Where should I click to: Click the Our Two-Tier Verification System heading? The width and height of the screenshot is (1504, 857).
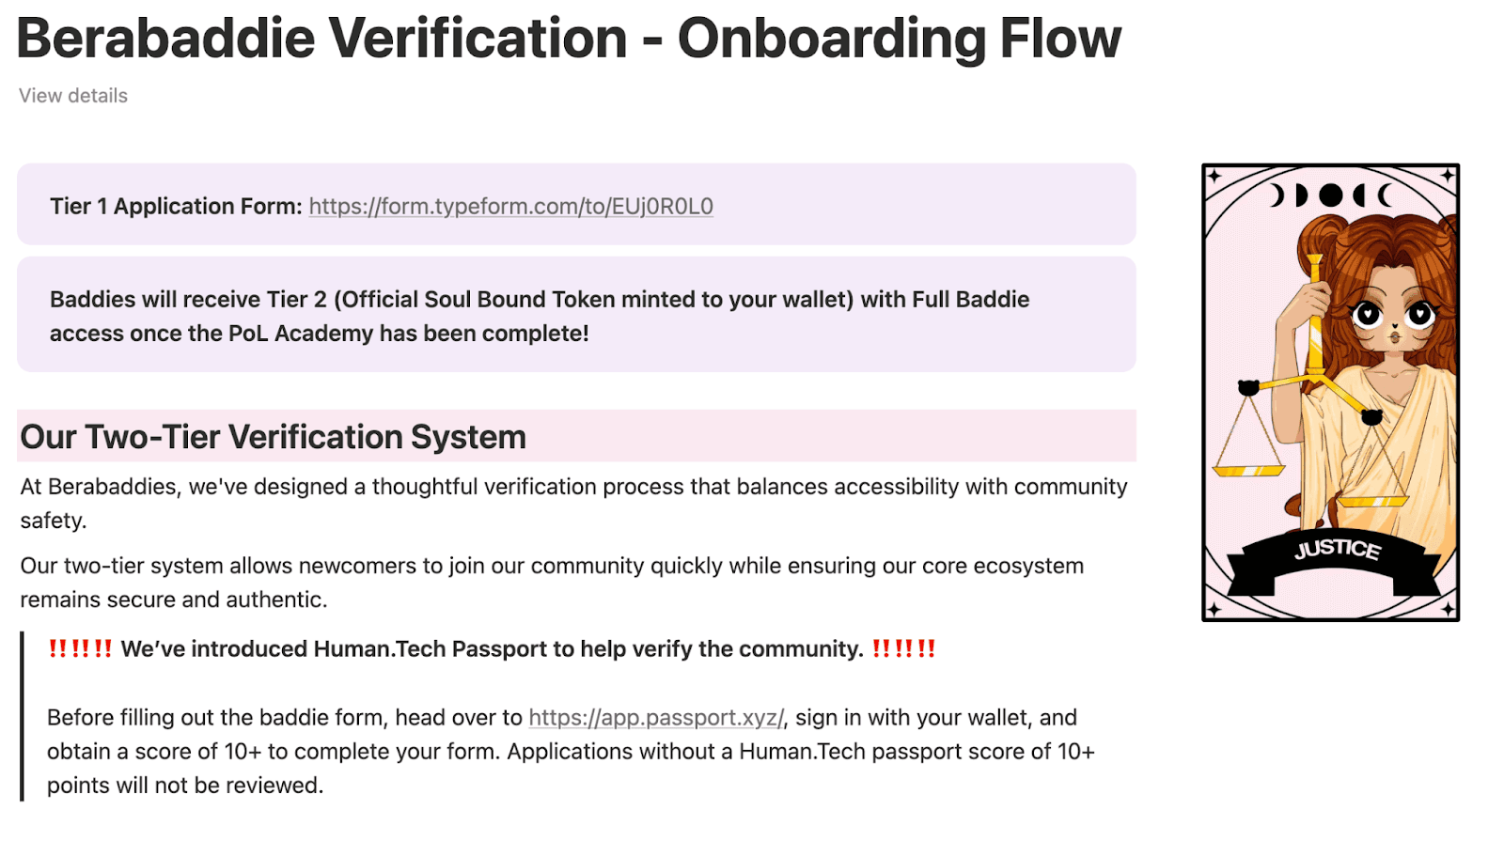point(274,437)
